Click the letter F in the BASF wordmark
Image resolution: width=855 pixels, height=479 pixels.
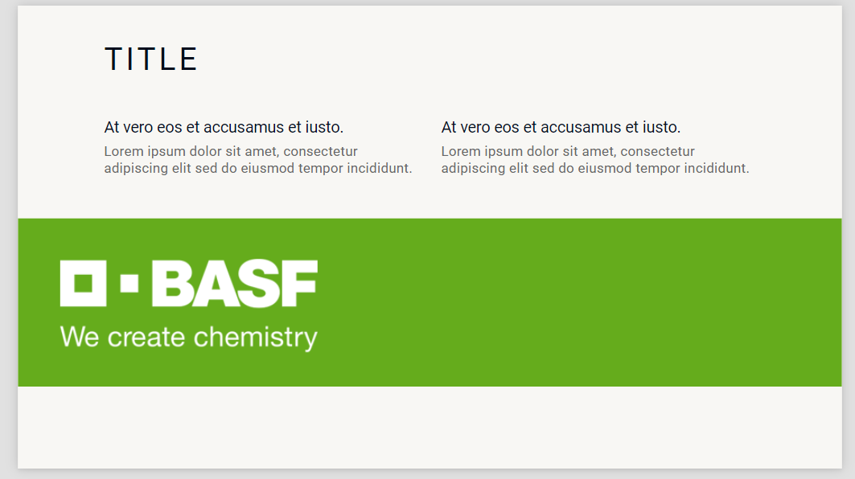click(x=299, y=284)
